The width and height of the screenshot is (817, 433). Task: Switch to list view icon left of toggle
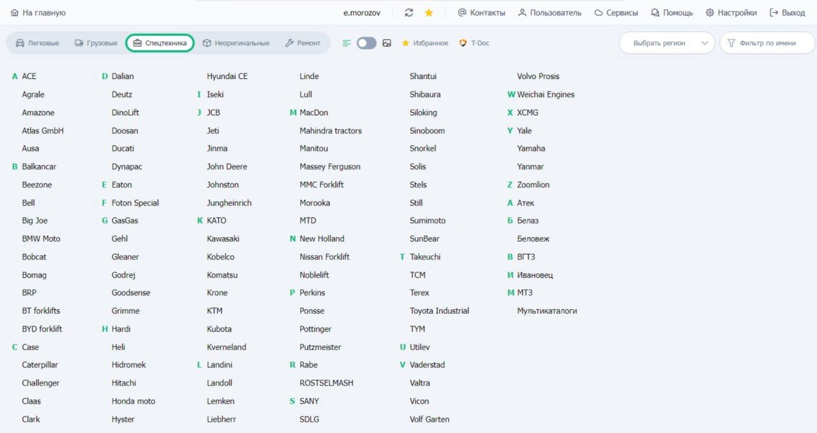[347, 43]
